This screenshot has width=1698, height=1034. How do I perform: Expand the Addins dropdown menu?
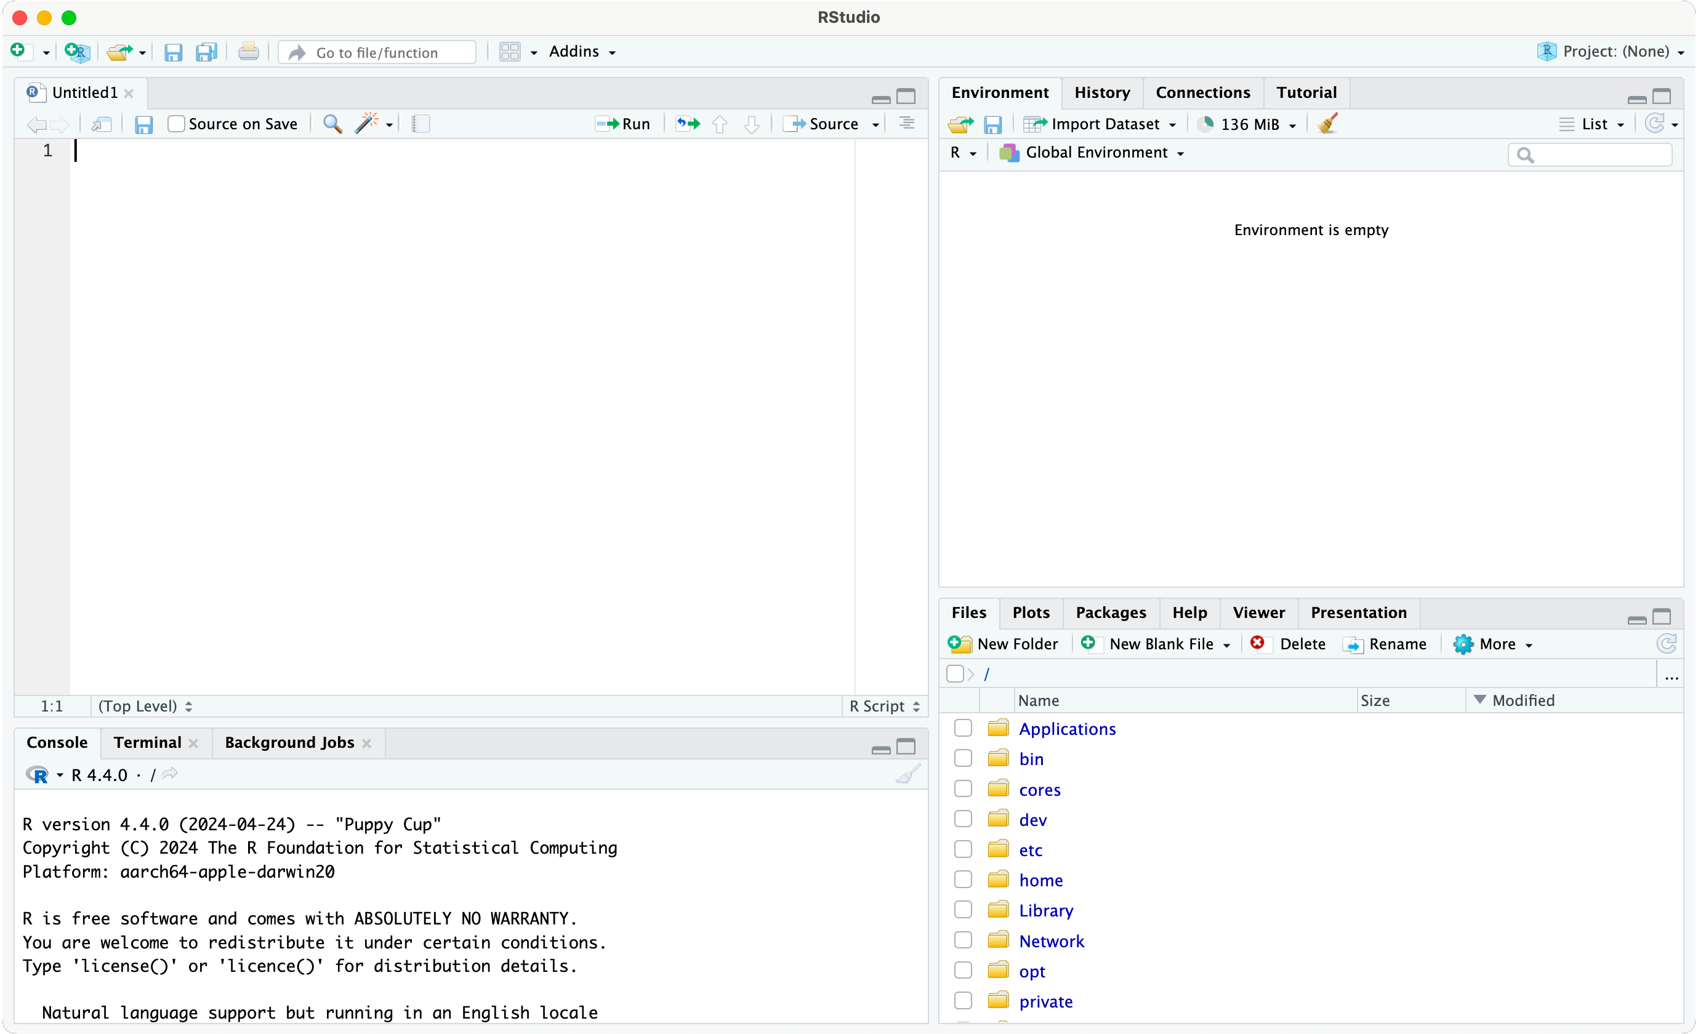click(x=582, y=52)
